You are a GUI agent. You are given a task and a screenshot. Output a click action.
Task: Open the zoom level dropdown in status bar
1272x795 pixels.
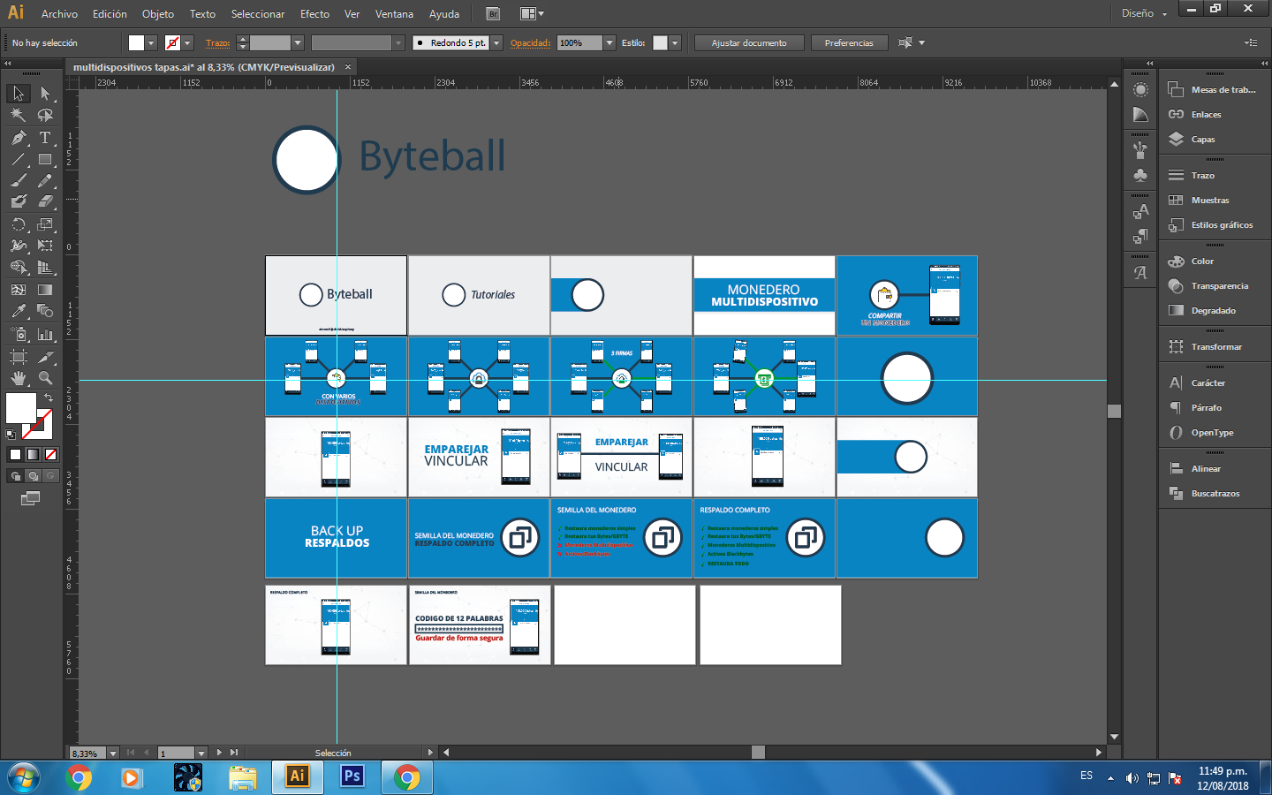tap(112, 753)
